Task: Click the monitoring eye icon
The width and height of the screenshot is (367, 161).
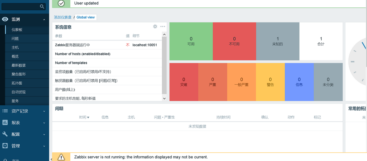Action: click(5, 19)
